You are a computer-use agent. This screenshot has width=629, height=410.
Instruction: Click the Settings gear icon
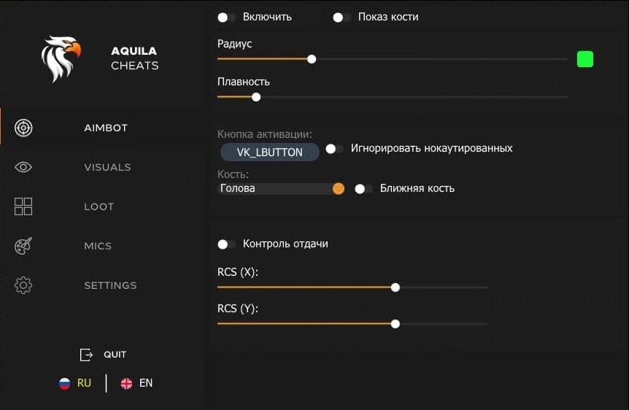click(23, 285)
